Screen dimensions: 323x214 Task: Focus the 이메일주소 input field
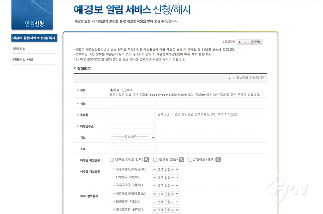pyautogui.click(x=133, y=126)
